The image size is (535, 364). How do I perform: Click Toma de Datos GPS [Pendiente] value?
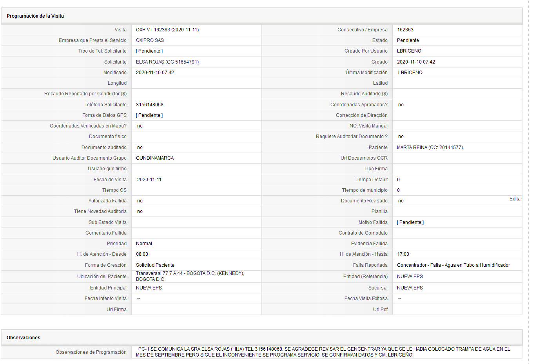point(149,115)
